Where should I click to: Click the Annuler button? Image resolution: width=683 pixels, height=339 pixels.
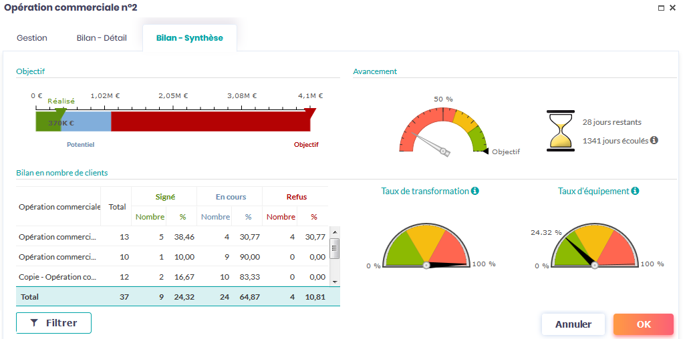[573, 324]
